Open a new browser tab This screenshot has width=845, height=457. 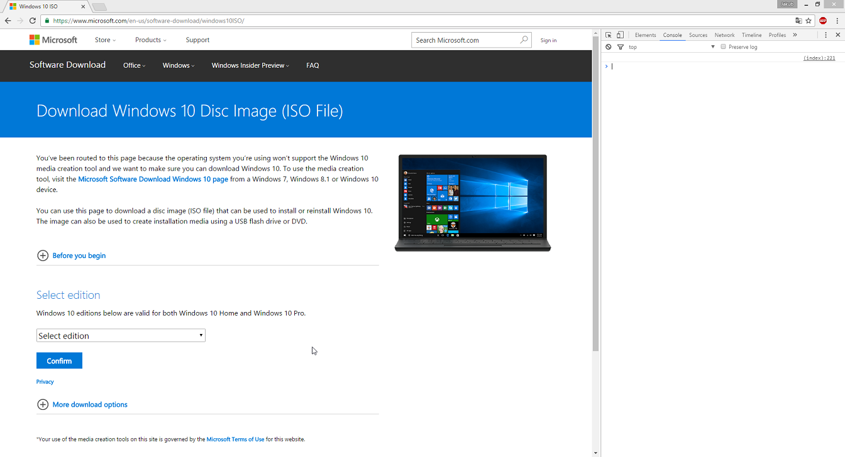[99, 7]
